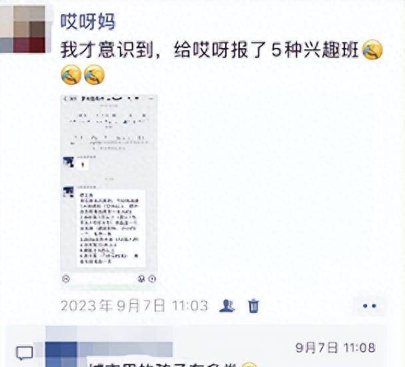Image resolution: width=405 pixels, height=367 pixels.
Task: Click the long message bubble in the chat screenshot
Action: pos(111,228)
